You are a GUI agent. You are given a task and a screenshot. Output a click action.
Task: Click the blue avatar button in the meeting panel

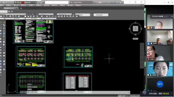coord(160,84)
